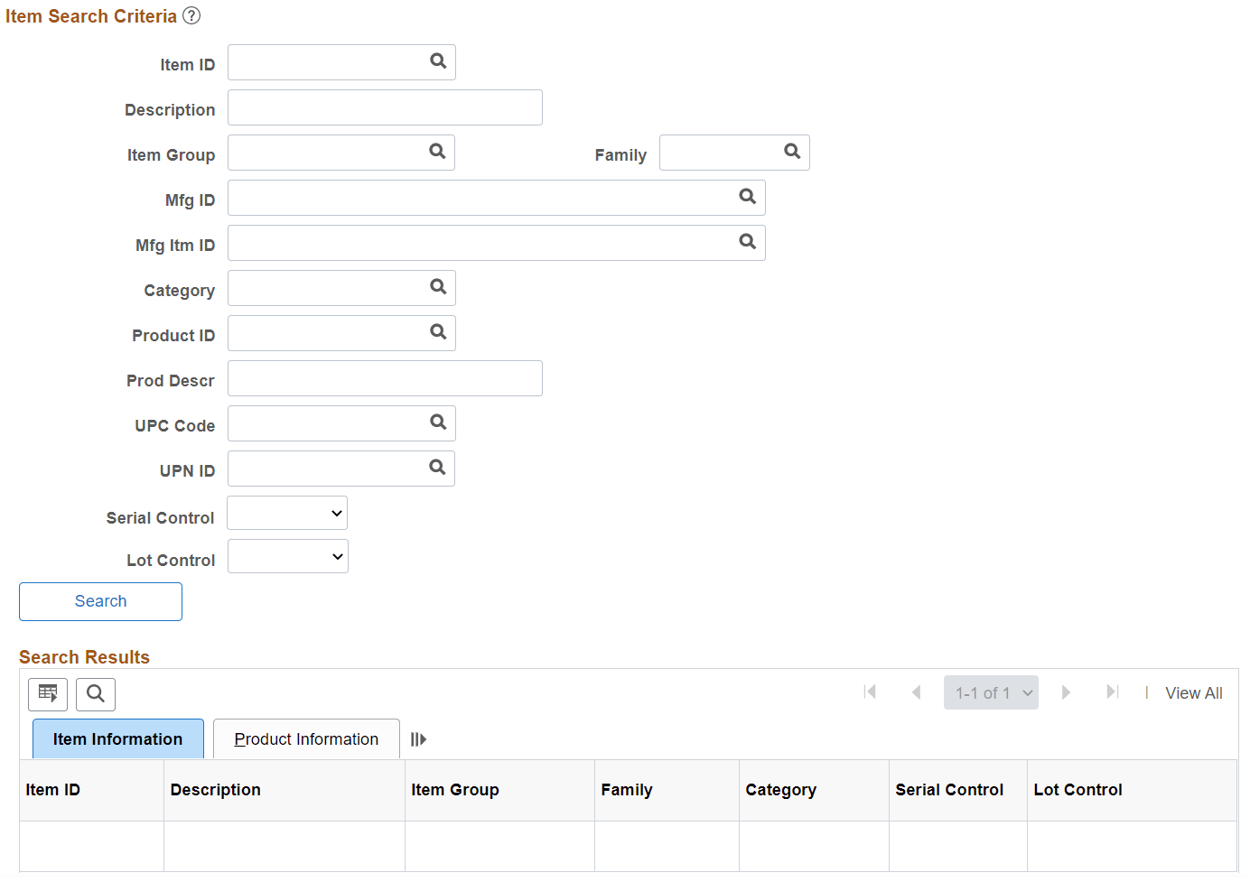The image size is (1250, 882).
Task: Open the UPC Code lookup icon
Action: pos(438,422)
